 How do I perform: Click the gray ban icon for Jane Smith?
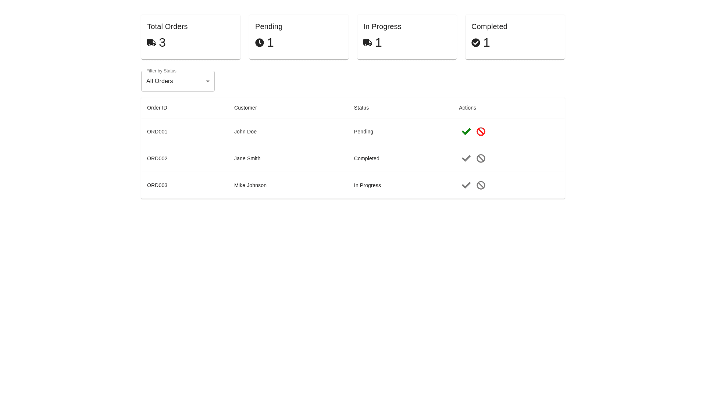pos(481,158)
